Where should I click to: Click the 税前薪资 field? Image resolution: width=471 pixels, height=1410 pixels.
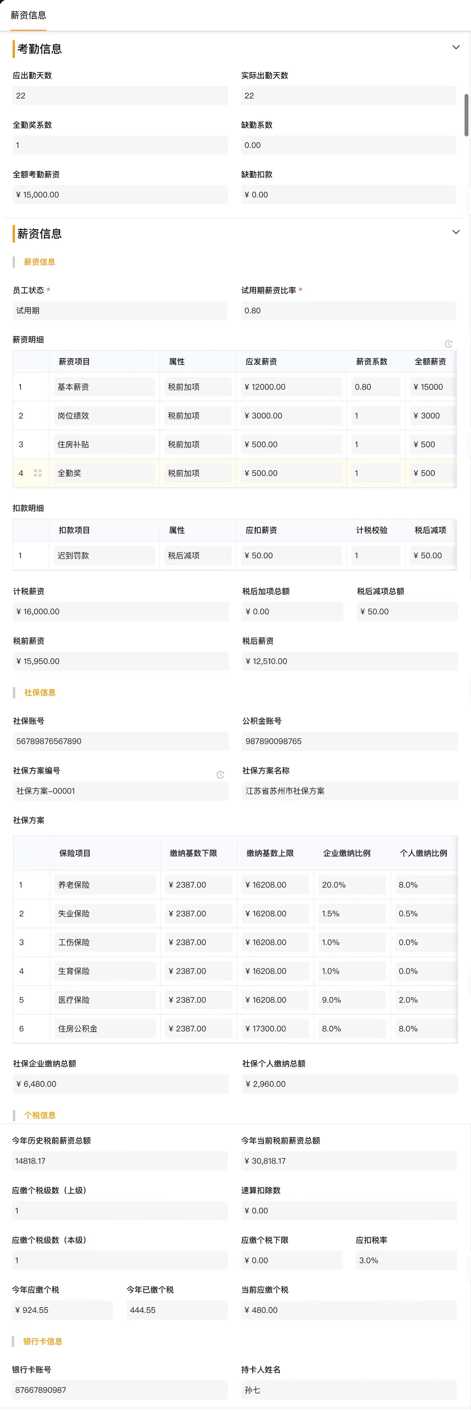click(120, 661)
